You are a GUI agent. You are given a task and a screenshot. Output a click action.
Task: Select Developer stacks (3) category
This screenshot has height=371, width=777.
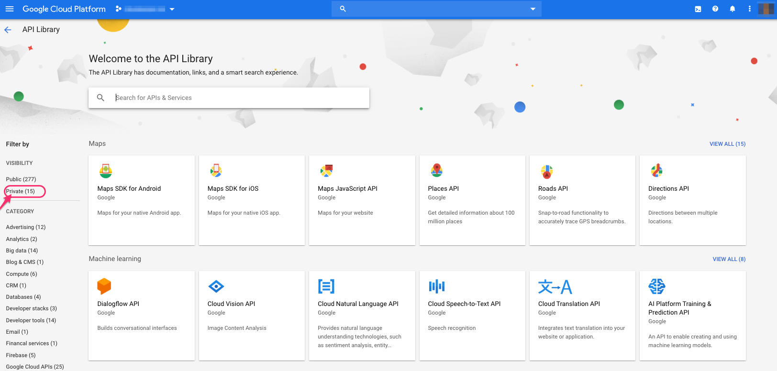tap(32, 308)
